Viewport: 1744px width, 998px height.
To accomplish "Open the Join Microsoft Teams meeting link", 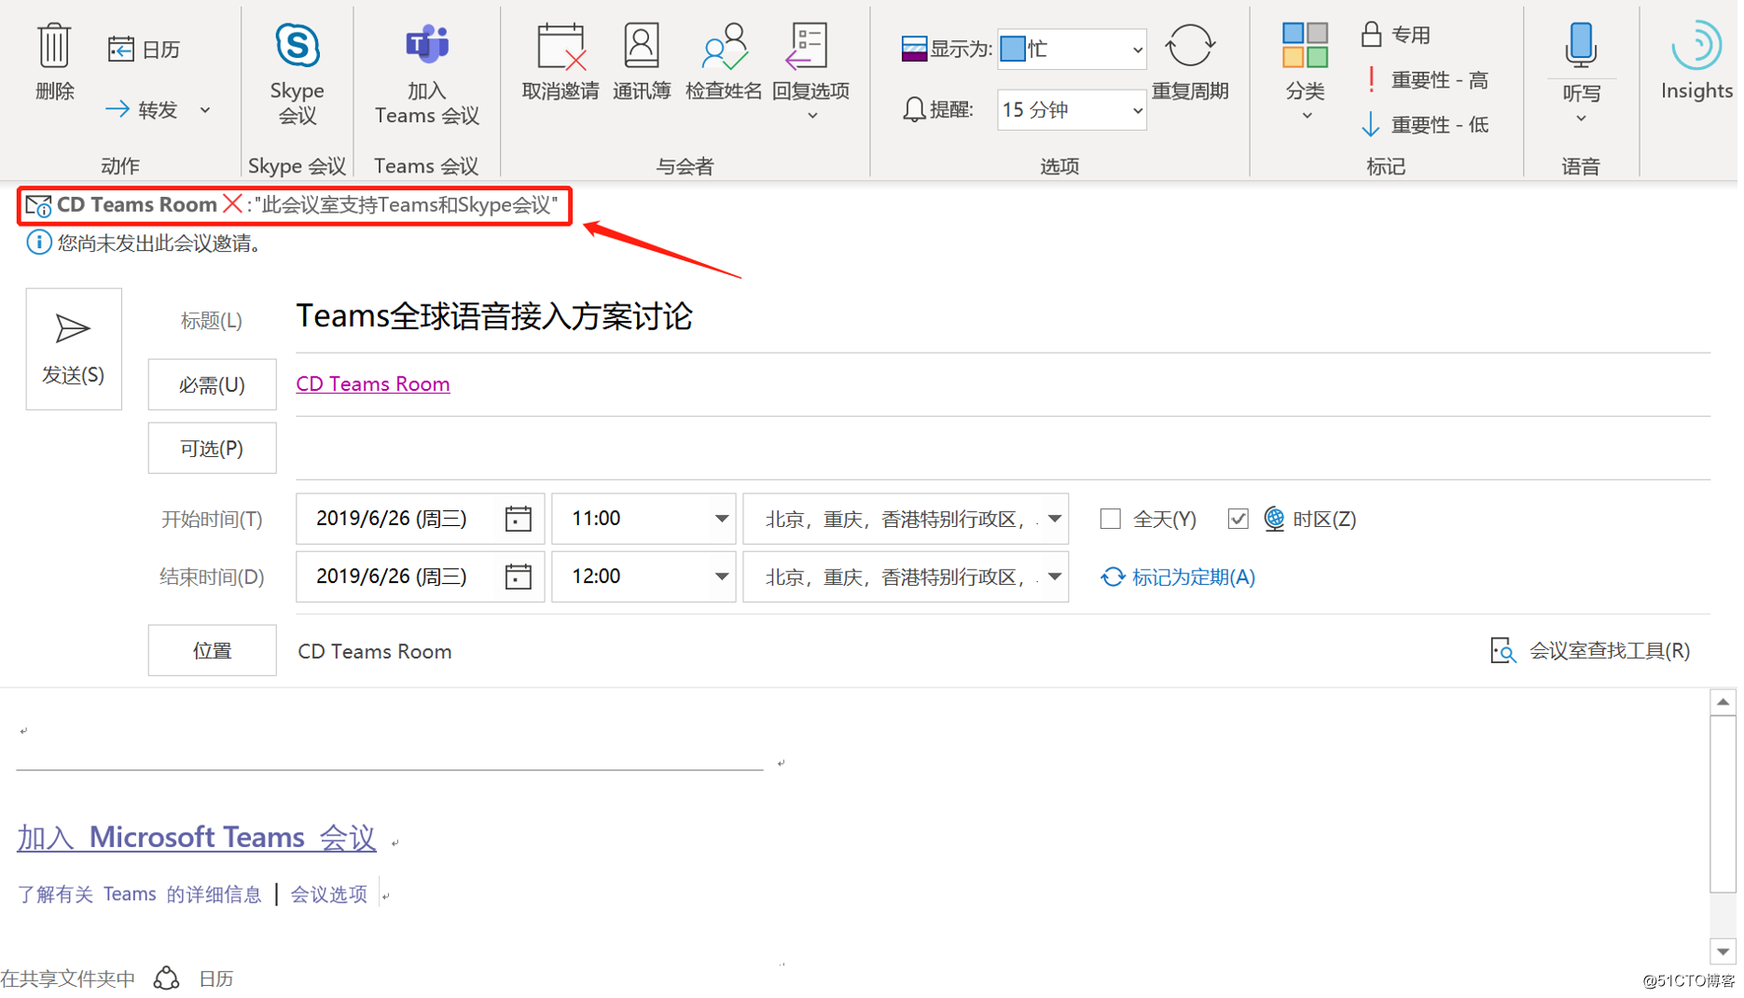I will pyautogui.click(x=197, y=839).
